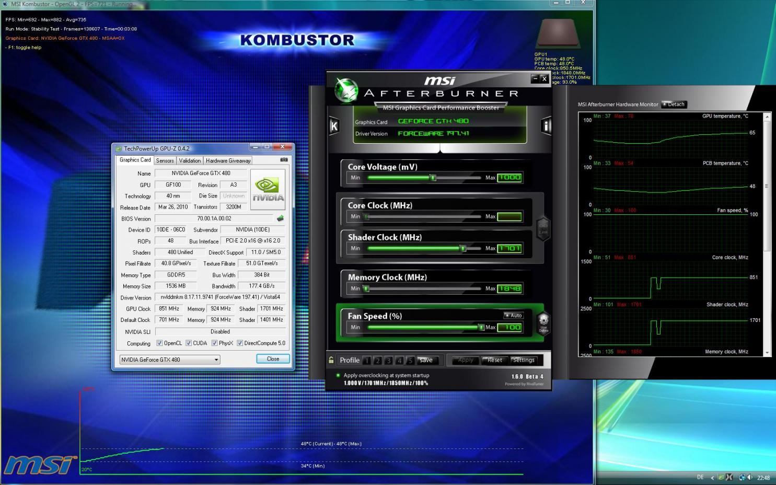
Task: Click the GPU-Z Driver Version field nvlddmkm
Action: coord(220,297)
